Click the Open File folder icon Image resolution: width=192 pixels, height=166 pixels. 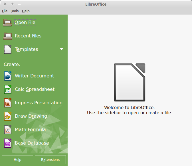point(7,23)
